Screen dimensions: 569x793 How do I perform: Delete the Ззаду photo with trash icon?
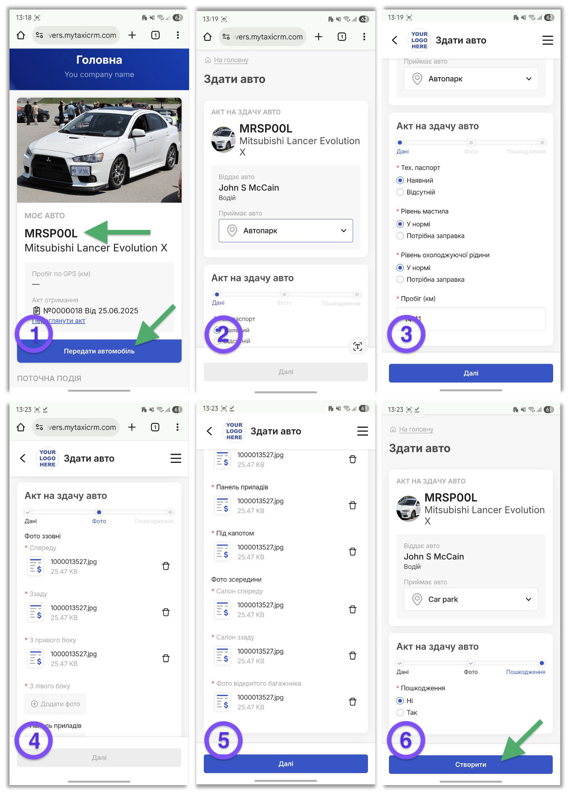coord(166,612)
